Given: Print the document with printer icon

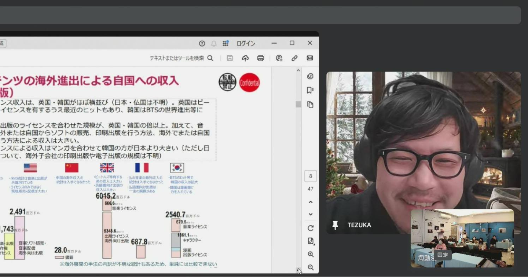Looking at the screenshot, I should tap(261, 58).
